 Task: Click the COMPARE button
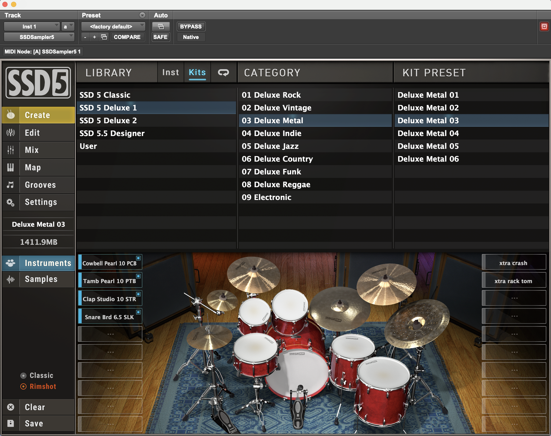(127, 37)
